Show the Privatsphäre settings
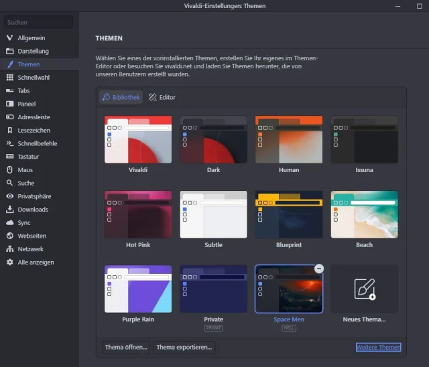The width and height of the screenshot is (429, 367). pyautogui.click(x=40, y=196)
